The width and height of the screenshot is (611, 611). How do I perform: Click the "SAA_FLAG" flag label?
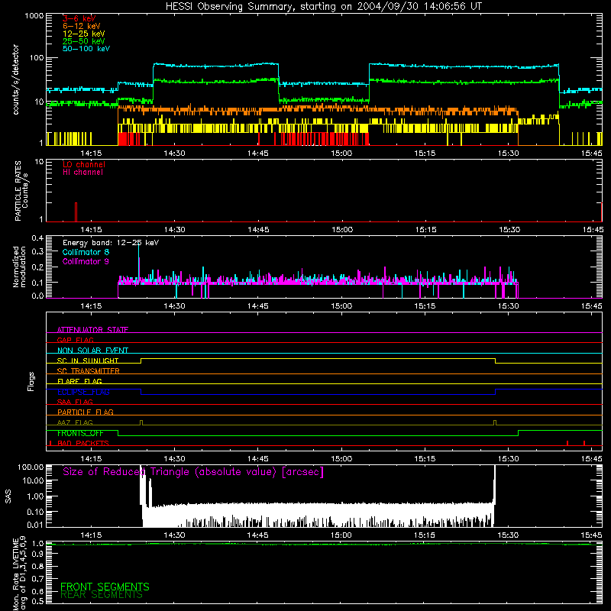coord(75,402)
